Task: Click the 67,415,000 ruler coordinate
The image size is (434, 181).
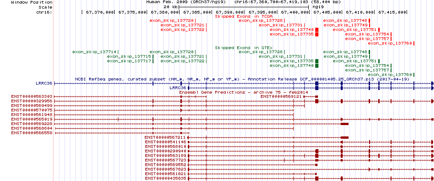Action: coord(392,12)
